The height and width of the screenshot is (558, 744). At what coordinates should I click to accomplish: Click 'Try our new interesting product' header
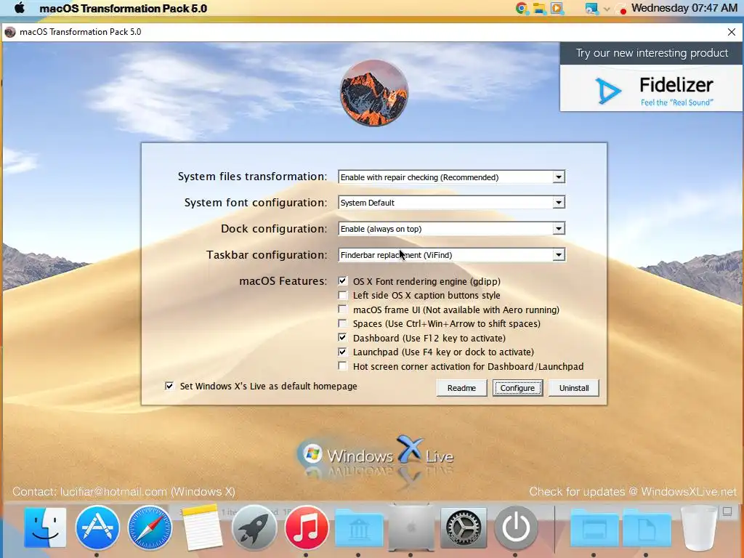click(652, 53)
